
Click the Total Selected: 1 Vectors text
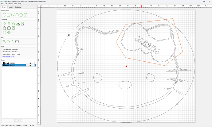[x=10, y=49]
